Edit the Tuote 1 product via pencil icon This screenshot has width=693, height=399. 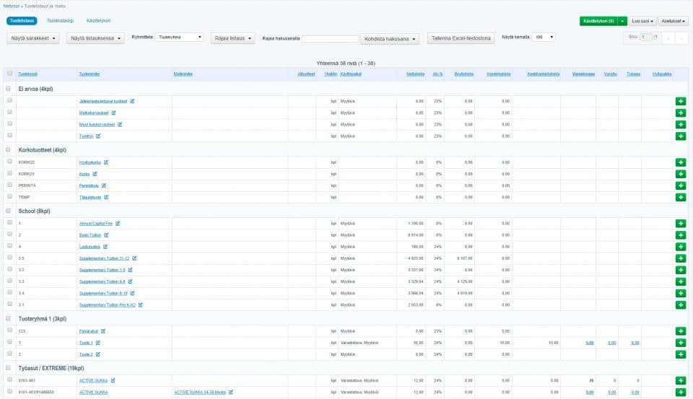tap(97, 343)
